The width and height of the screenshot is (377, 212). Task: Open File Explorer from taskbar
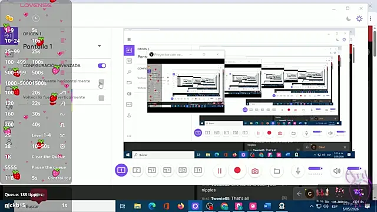point(137,206)
